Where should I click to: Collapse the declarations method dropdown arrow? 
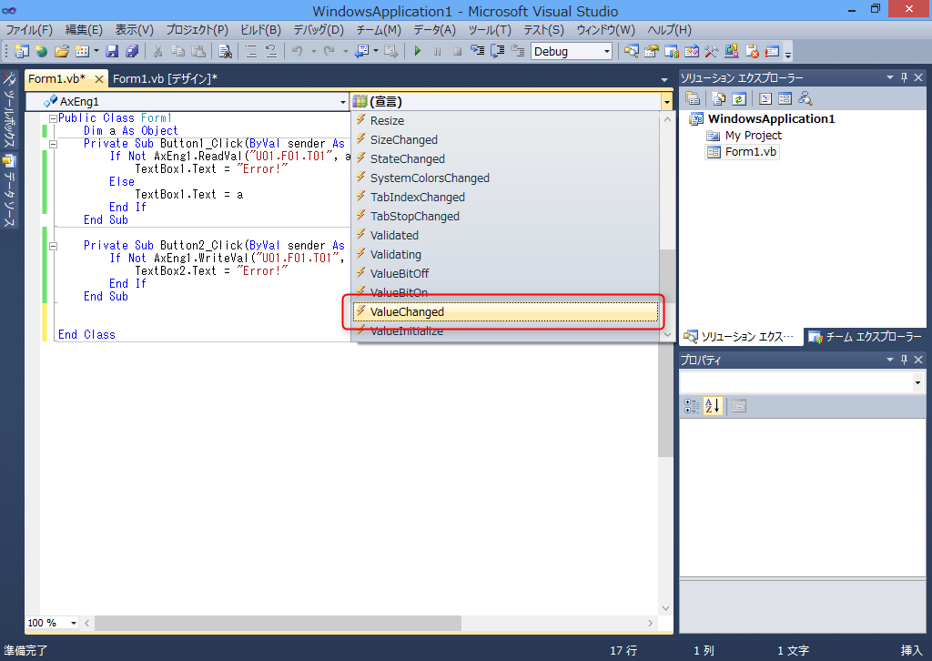[666, 102]
